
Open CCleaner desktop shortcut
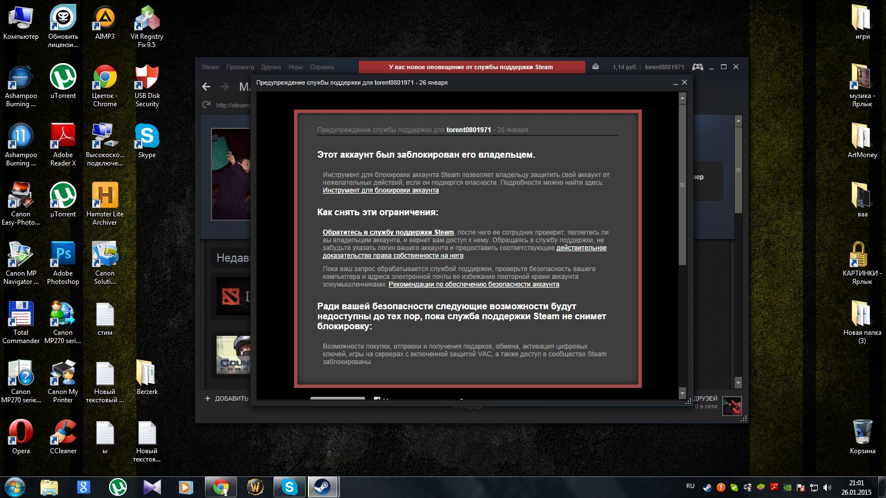[x=63, y=437]
